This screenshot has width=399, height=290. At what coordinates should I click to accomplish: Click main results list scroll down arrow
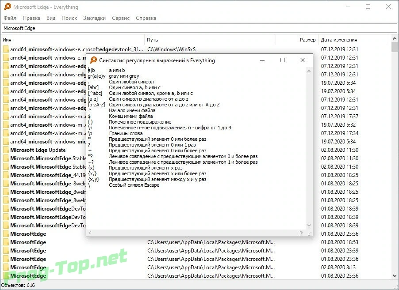(x=395, y=276)
